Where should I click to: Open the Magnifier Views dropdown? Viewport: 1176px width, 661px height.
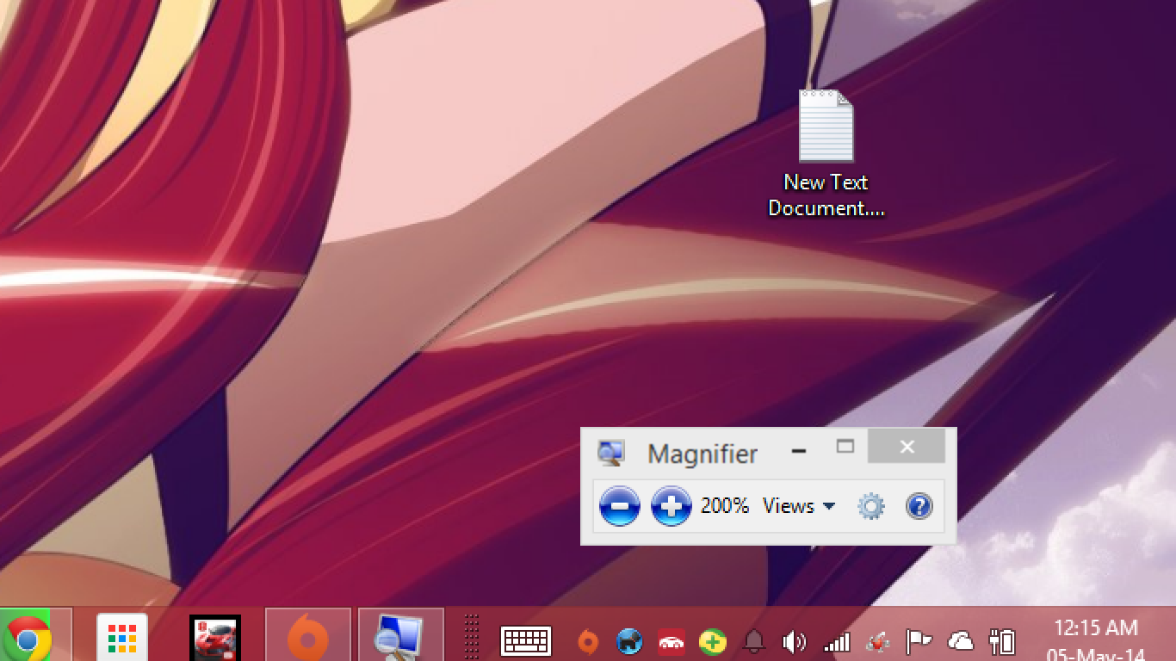[x=799, y=506]
